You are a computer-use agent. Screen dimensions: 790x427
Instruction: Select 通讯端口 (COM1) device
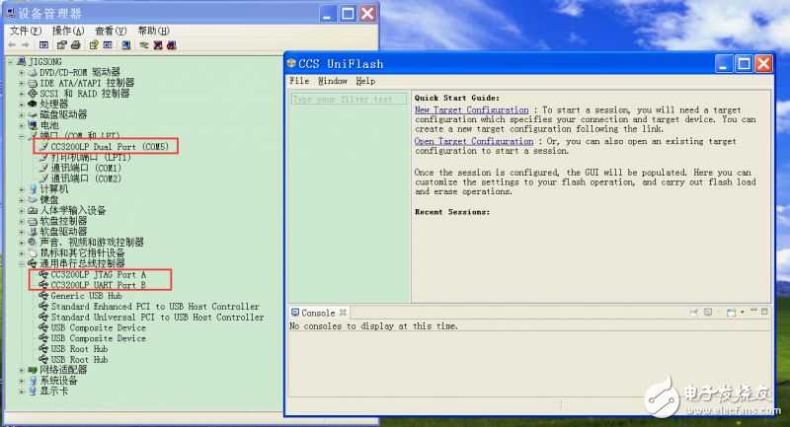click(x=86, y=168)
